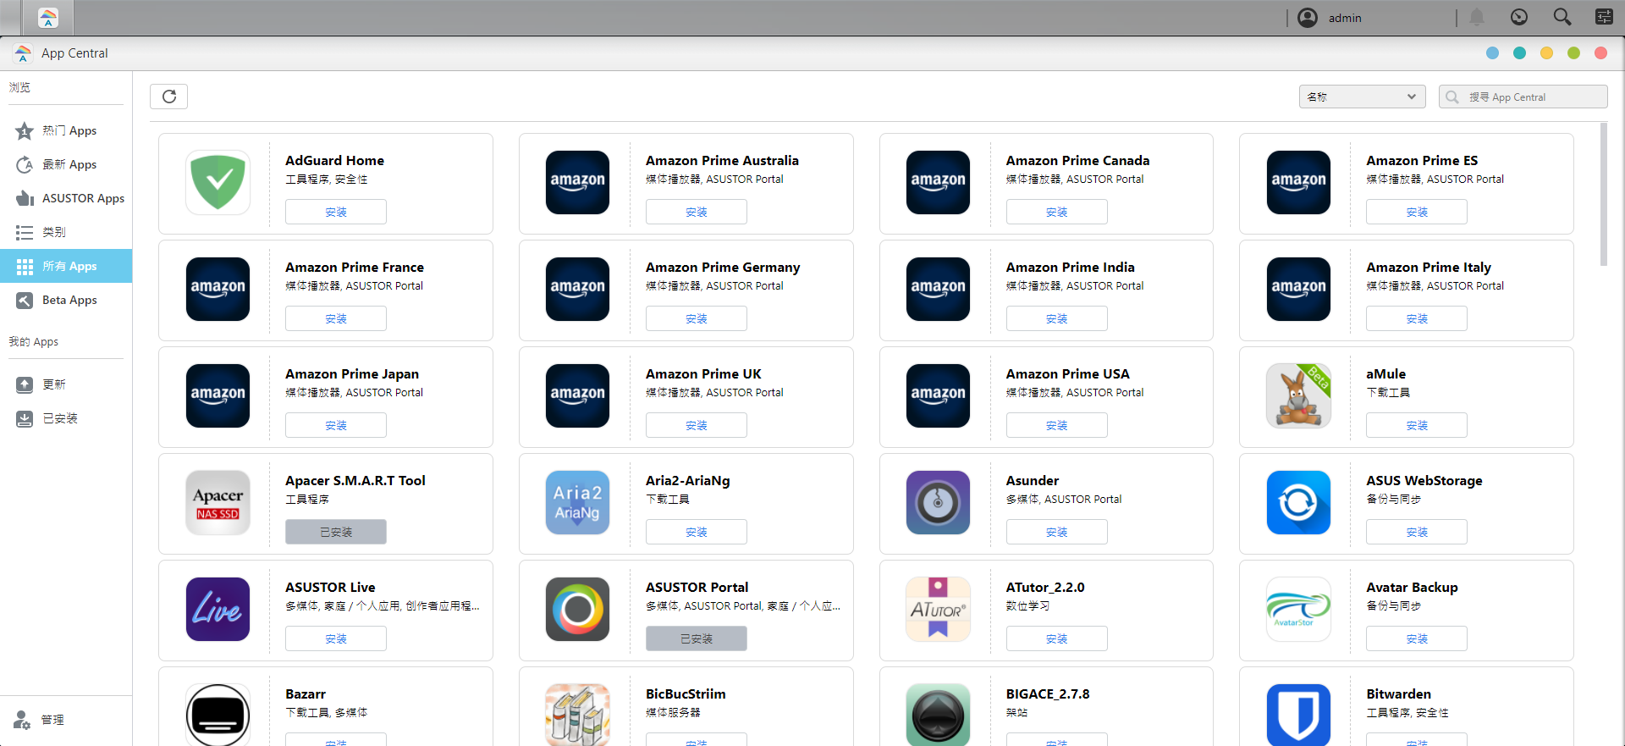Click the ASUS WebStorage title

(x=1424, y=480)
